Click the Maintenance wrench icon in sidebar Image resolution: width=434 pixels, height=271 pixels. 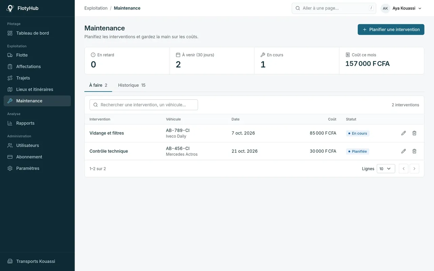click(x=10, y=101)
